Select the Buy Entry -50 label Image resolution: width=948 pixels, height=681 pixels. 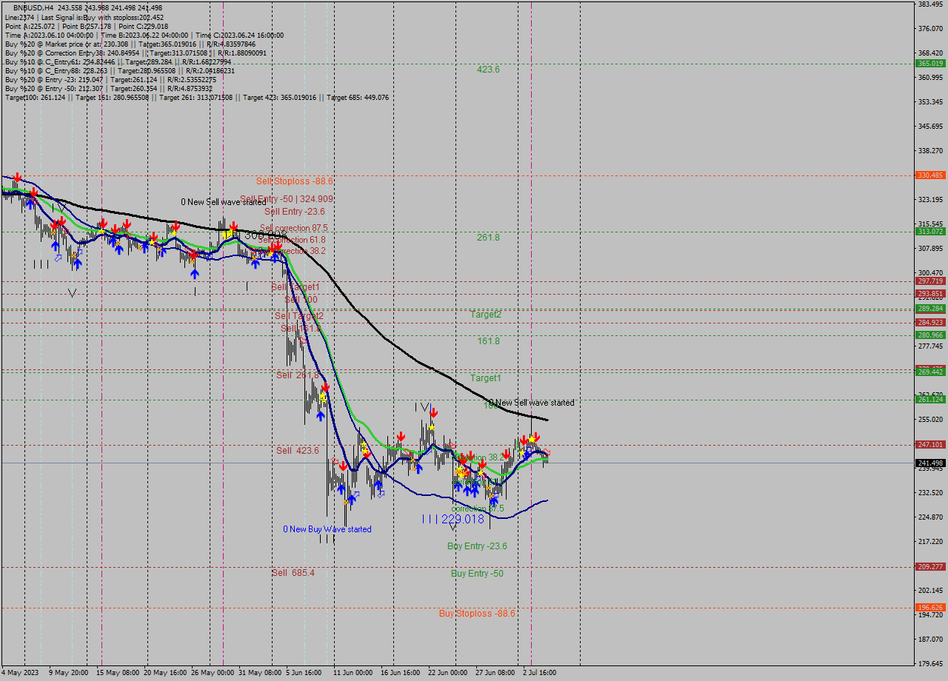477,574
